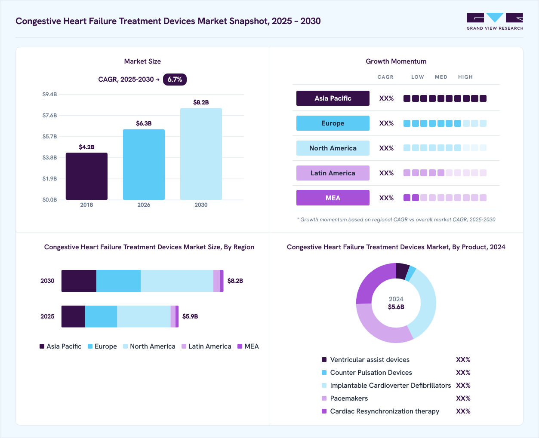Select the 2025 Europe stacked bar segment
539x438 pixels.
101,316
